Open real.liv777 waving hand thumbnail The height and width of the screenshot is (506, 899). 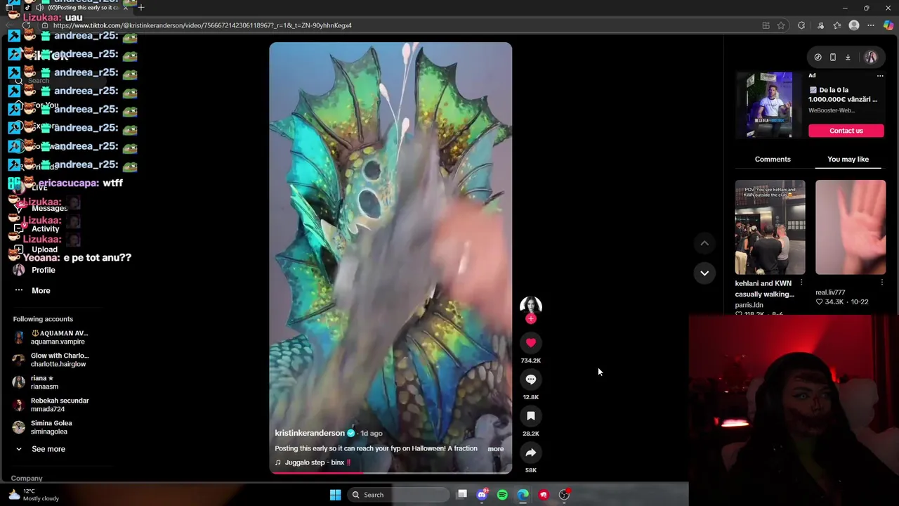pyautogui.click(x=851, y=227)
